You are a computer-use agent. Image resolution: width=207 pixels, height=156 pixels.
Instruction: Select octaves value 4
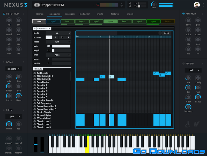pyautogui.click(x=68, y=37)
